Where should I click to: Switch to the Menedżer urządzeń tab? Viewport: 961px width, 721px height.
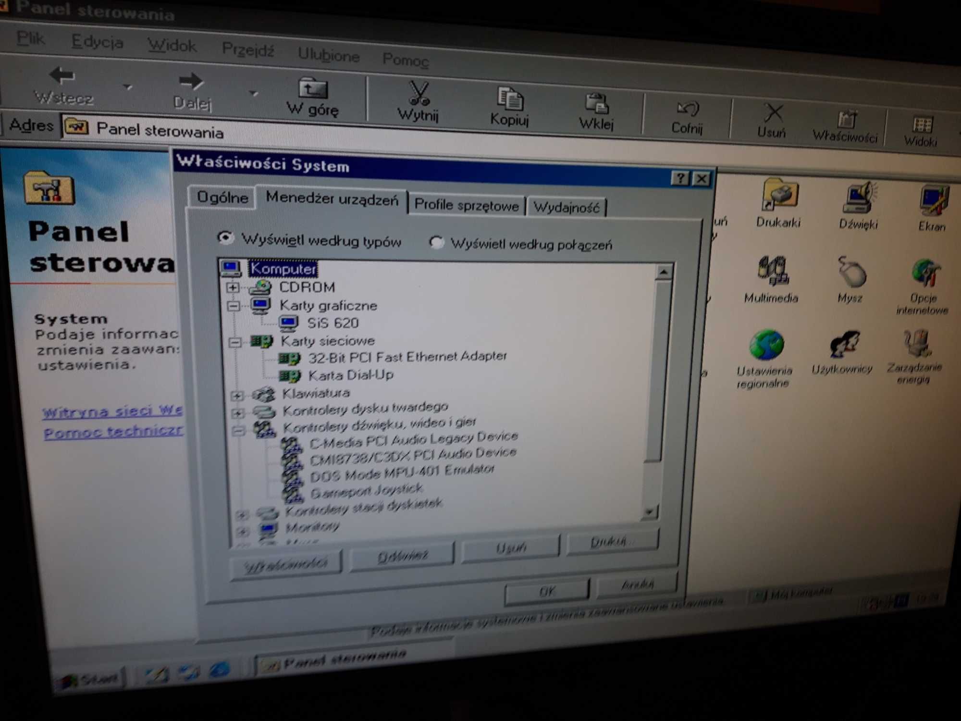pyautogui.click(x=332, y=199)
